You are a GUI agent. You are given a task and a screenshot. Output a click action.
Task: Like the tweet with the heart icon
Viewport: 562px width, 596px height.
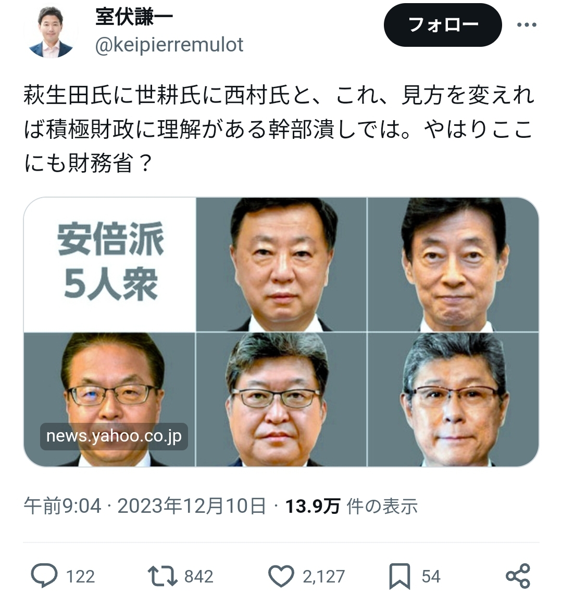coord(281,576)
